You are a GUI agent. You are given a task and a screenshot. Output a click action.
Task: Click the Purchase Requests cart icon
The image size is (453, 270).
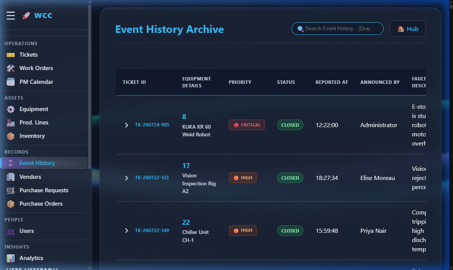click(x=11, y=190)
